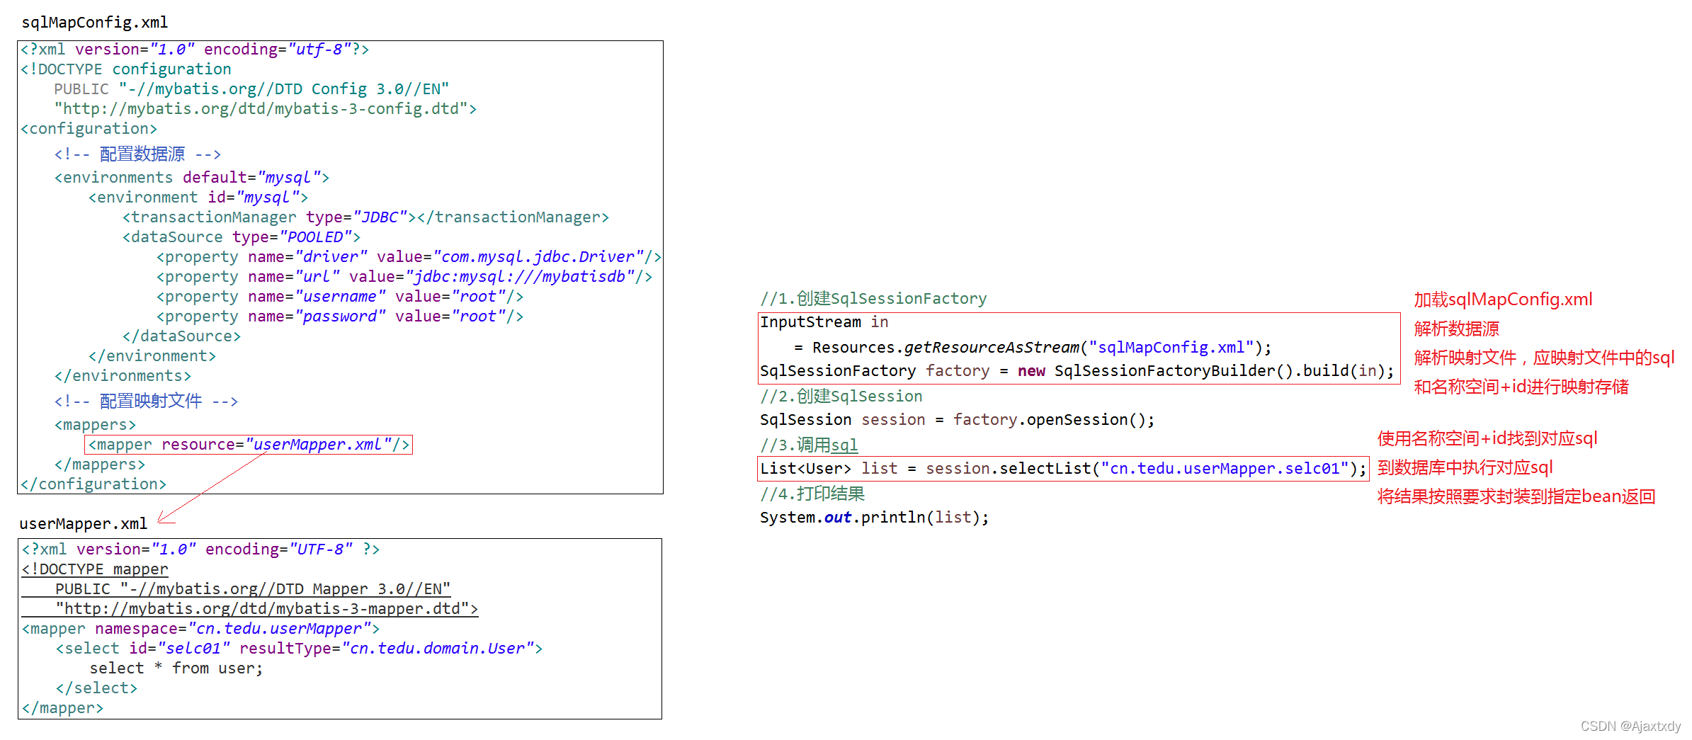
Task: Click the closing dataSource tag
Action: click(182, 336)
